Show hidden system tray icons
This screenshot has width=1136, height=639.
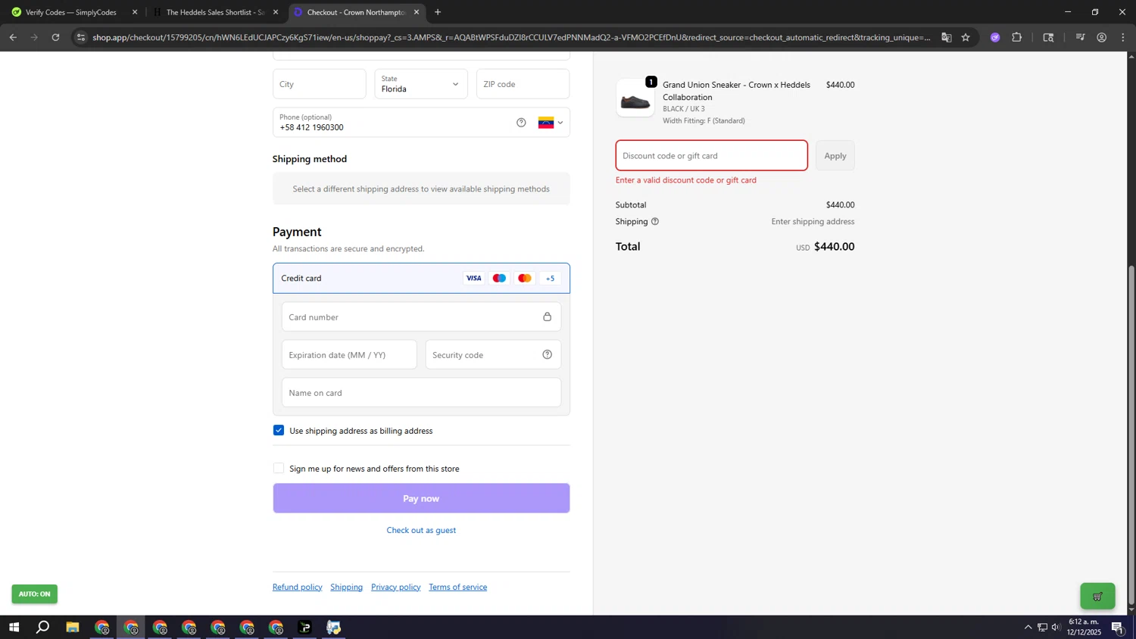(x=1028, y=627)
